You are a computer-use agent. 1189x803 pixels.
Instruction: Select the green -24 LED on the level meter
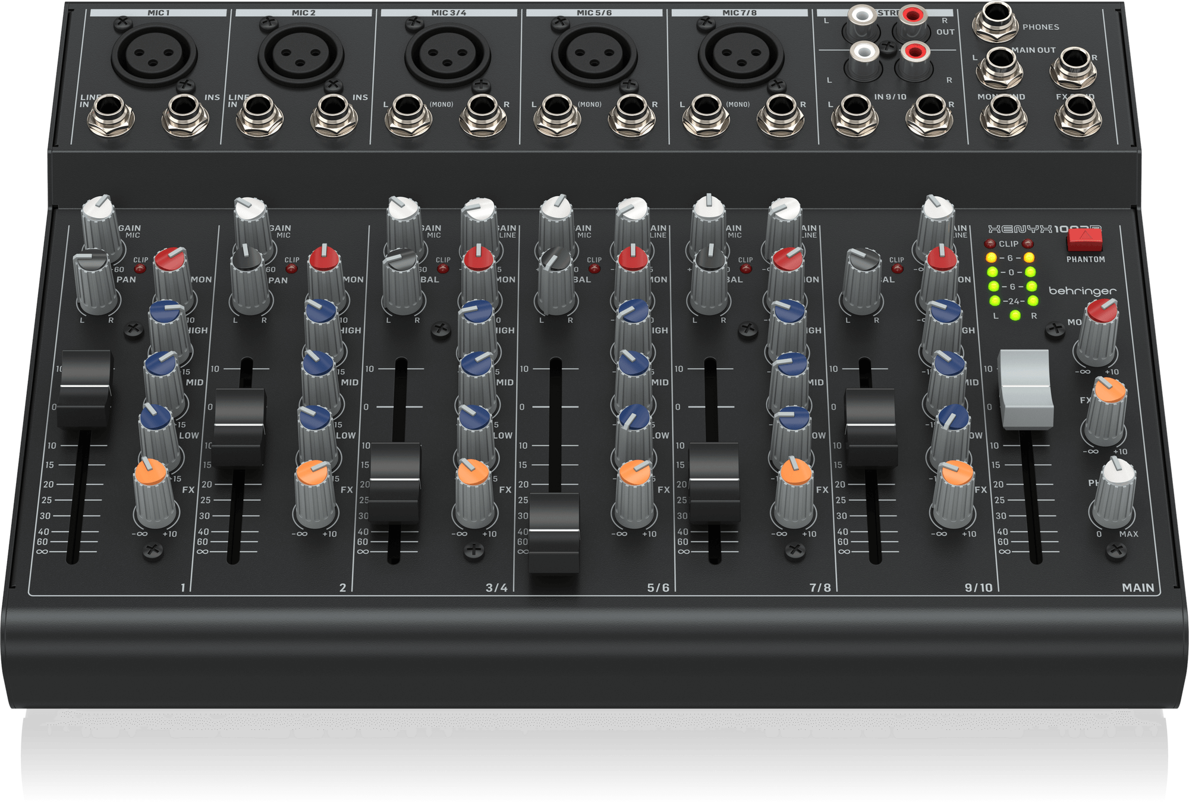click(x=993, y=301)
